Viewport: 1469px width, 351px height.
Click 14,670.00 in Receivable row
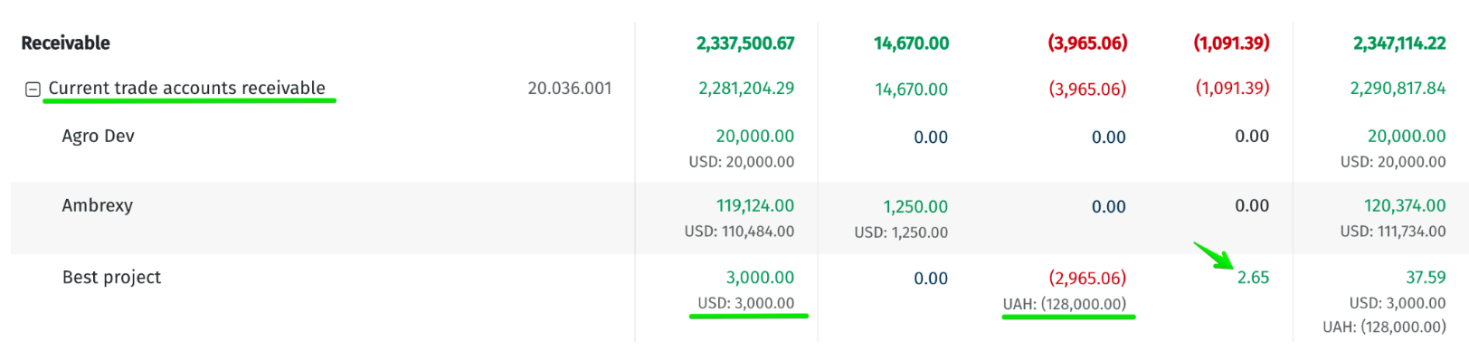point(911,43)
